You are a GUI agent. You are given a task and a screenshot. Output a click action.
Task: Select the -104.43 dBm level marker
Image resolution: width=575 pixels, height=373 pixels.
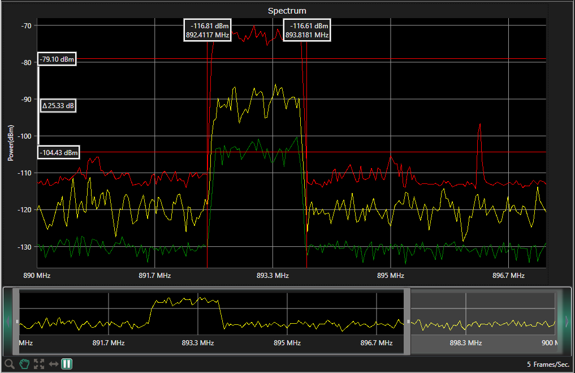[59, 152]
